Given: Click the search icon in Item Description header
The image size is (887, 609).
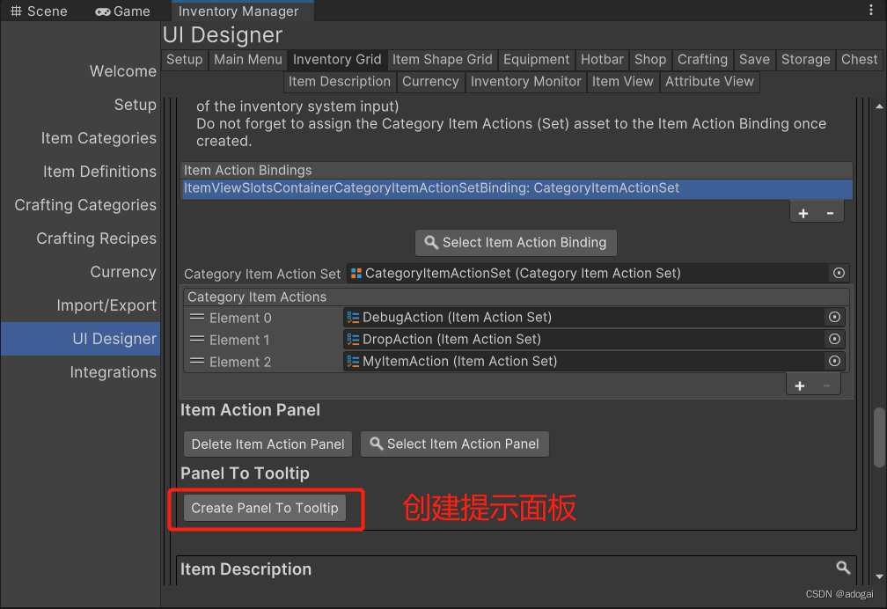Looking at the screenshot, I should (x=843, y=569).
